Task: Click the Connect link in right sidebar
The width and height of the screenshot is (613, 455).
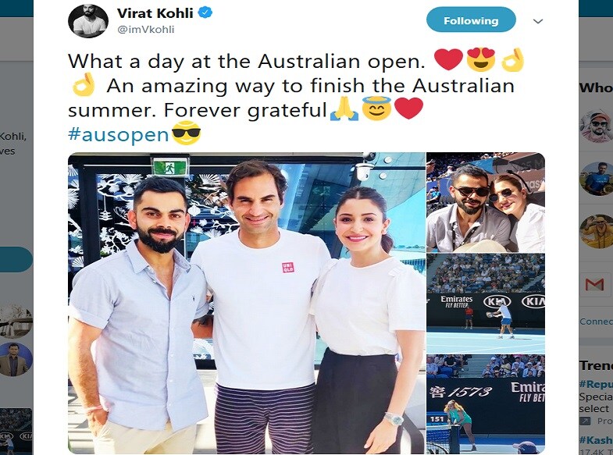Action: point(596,322)
